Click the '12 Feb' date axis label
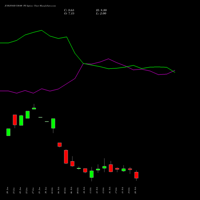The width and height of the screenshot is (200, 200). click(97, 190)
